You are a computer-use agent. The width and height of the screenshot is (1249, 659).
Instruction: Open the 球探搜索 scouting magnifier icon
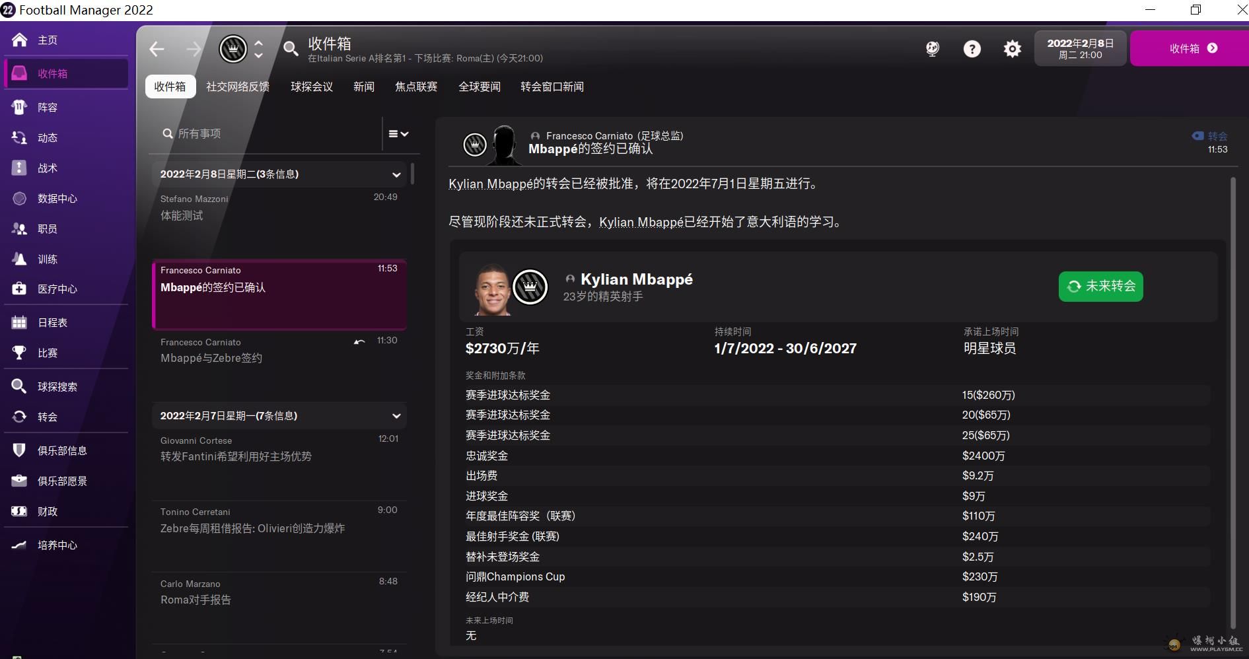tap(20, 386)
